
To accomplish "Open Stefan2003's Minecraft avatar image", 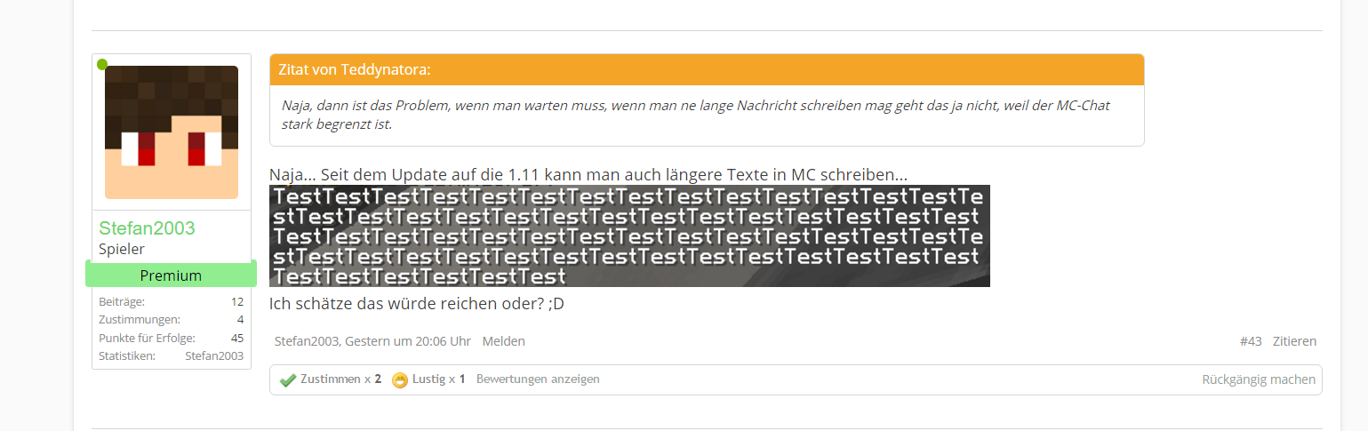I will [172, 132].
